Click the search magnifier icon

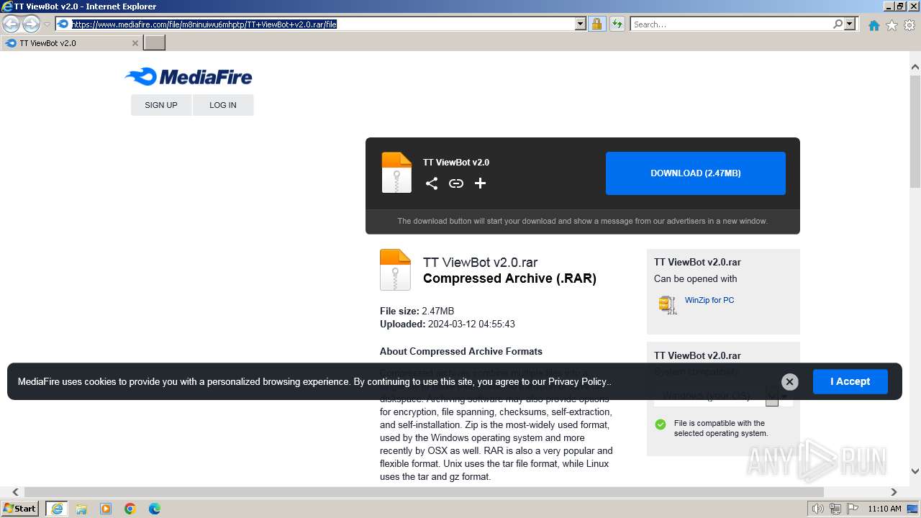click(x=838, y=24)
